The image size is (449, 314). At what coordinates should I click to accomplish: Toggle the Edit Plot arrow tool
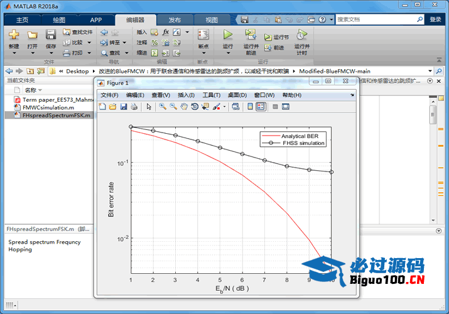(x=149, y=107)
